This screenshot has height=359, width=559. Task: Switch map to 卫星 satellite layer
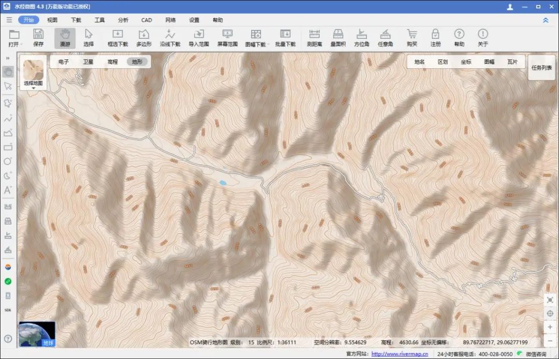click(x=88, y=62)
